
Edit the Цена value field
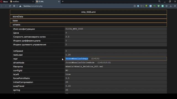click(x=116, y=33)
